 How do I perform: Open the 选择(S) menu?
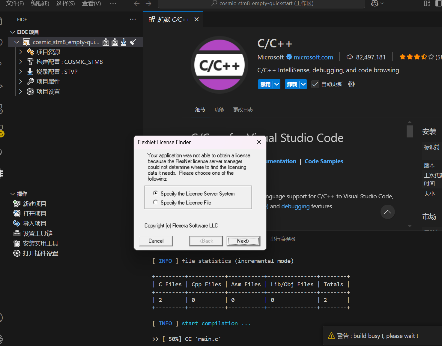(66, 3)
